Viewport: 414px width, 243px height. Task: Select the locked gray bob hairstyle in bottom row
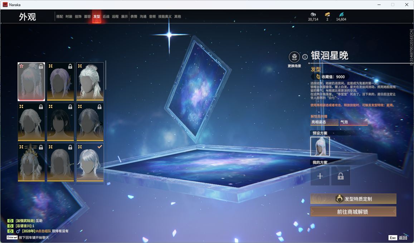60,162
